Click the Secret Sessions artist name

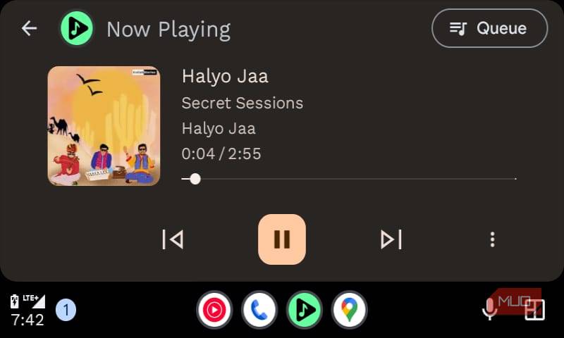(242, 103)
